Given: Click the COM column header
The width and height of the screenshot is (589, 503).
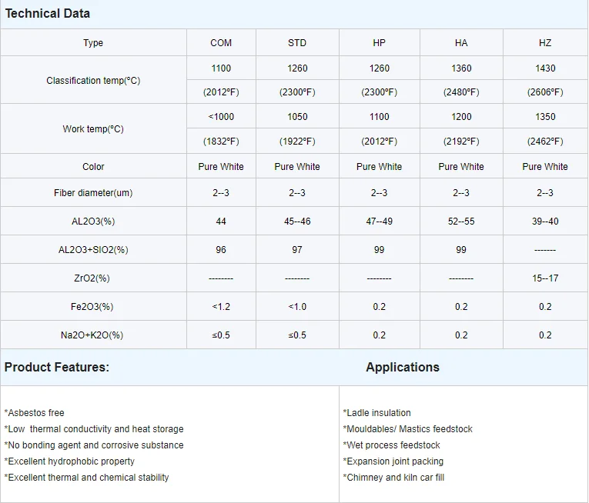Looking at the screenshot, I should click(221, 43).
